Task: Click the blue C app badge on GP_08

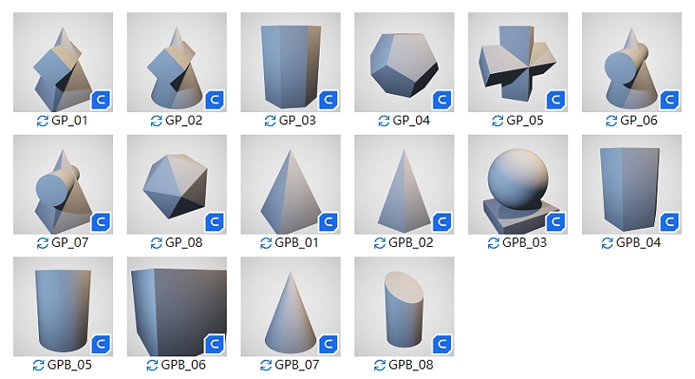Action: 215,223
